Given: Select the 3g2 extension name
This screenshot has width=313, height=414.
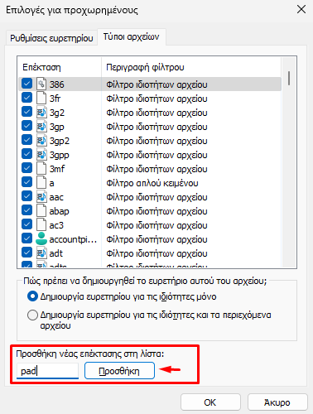Looking at the screenshot, I should pyautogui.click(x=57, y=113).
